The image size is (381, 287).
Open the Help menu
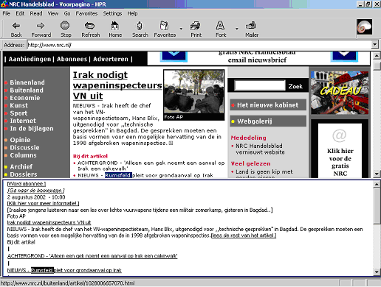click(132, 13)
